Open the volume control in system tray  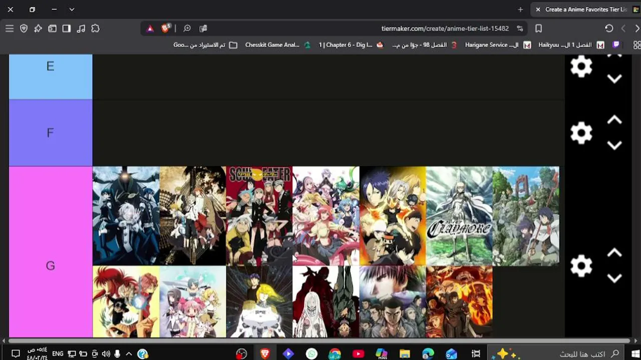coord(106,354)
